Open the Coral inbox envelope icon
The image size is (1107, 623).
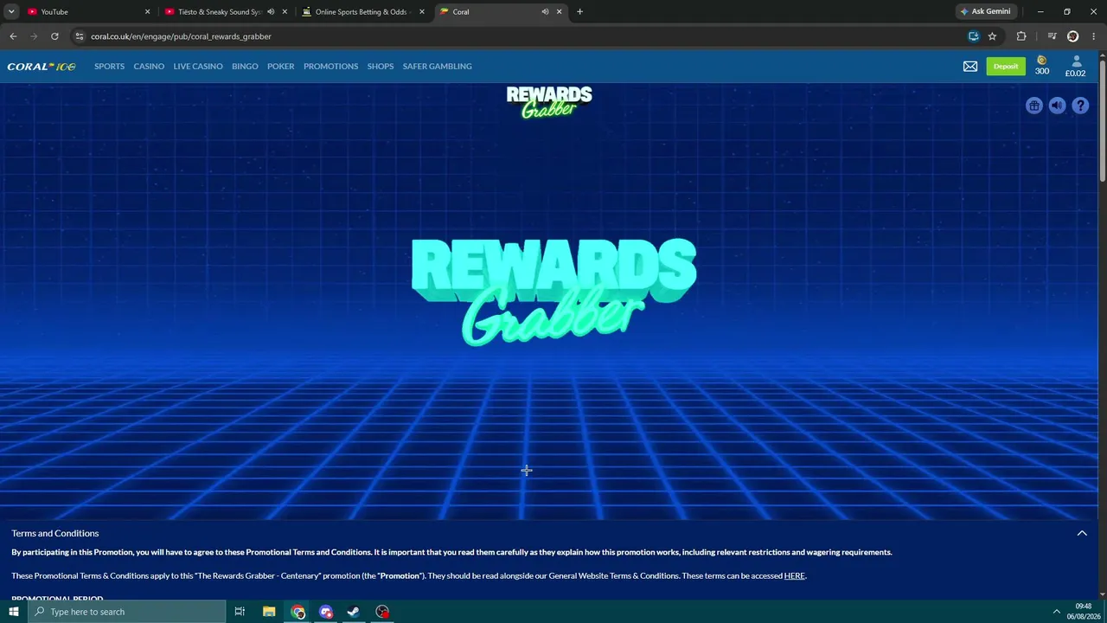pos(970,67)
